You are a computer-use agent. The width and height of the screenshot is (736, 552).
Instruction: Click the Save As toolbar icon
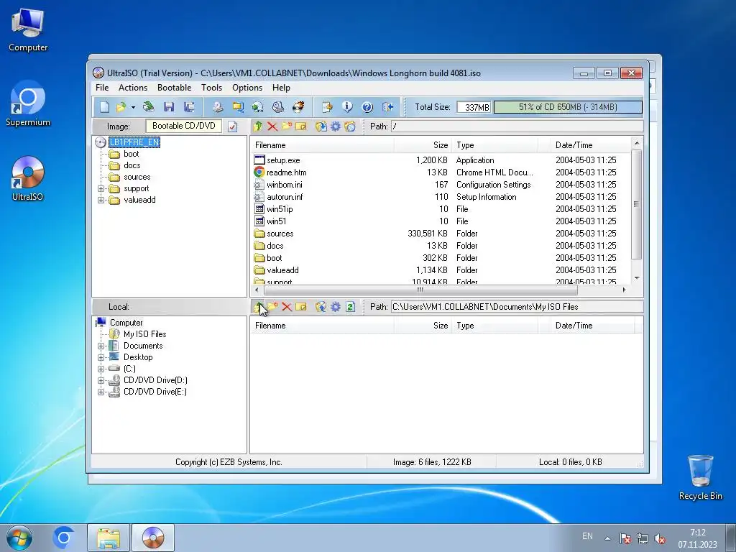pos(189,107)
